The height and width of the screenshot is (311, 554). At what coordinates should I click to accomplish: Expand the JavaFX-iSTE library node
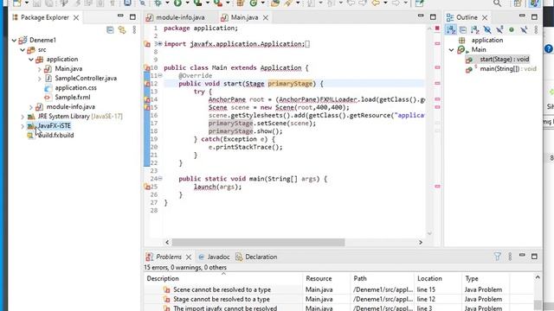pyautogui.click(x=23, y=126)
